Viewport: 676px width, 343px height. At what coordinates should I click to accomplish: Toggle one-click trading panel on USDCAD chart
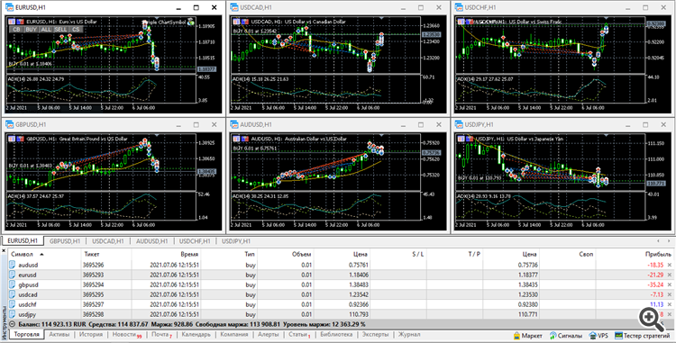tap(244, 22)
